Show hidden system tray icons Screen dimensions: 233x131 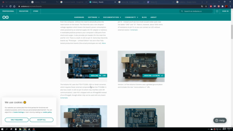click(x=209, y=129)
